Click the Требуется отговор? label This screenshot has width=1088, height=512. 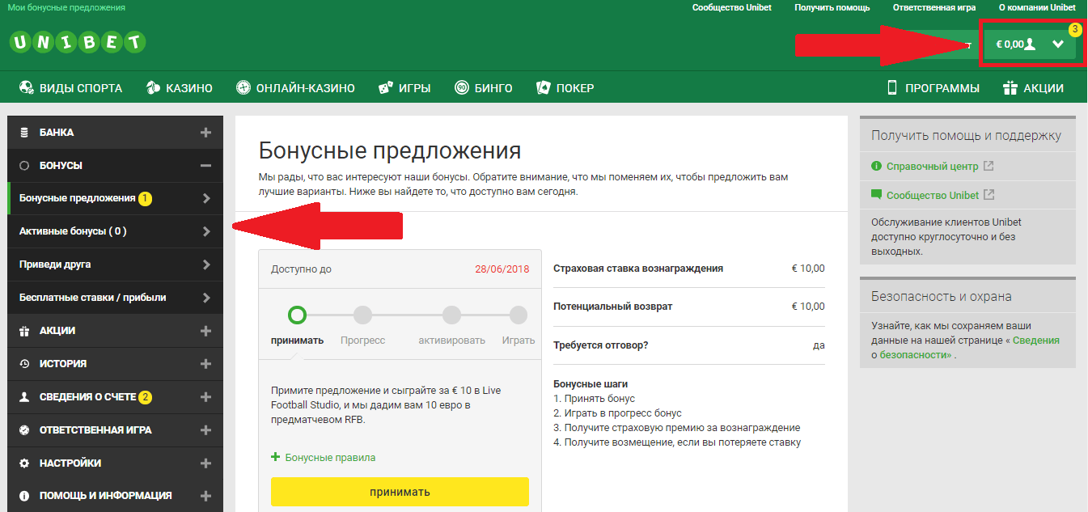(601, 345)
